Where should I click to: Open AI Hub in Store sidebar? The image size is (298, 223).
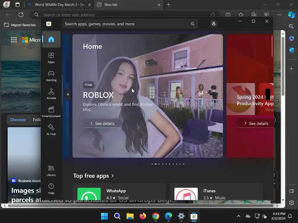coord(51,130)
